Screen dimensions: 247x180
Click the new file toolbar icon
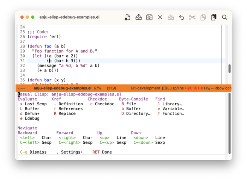127,17
